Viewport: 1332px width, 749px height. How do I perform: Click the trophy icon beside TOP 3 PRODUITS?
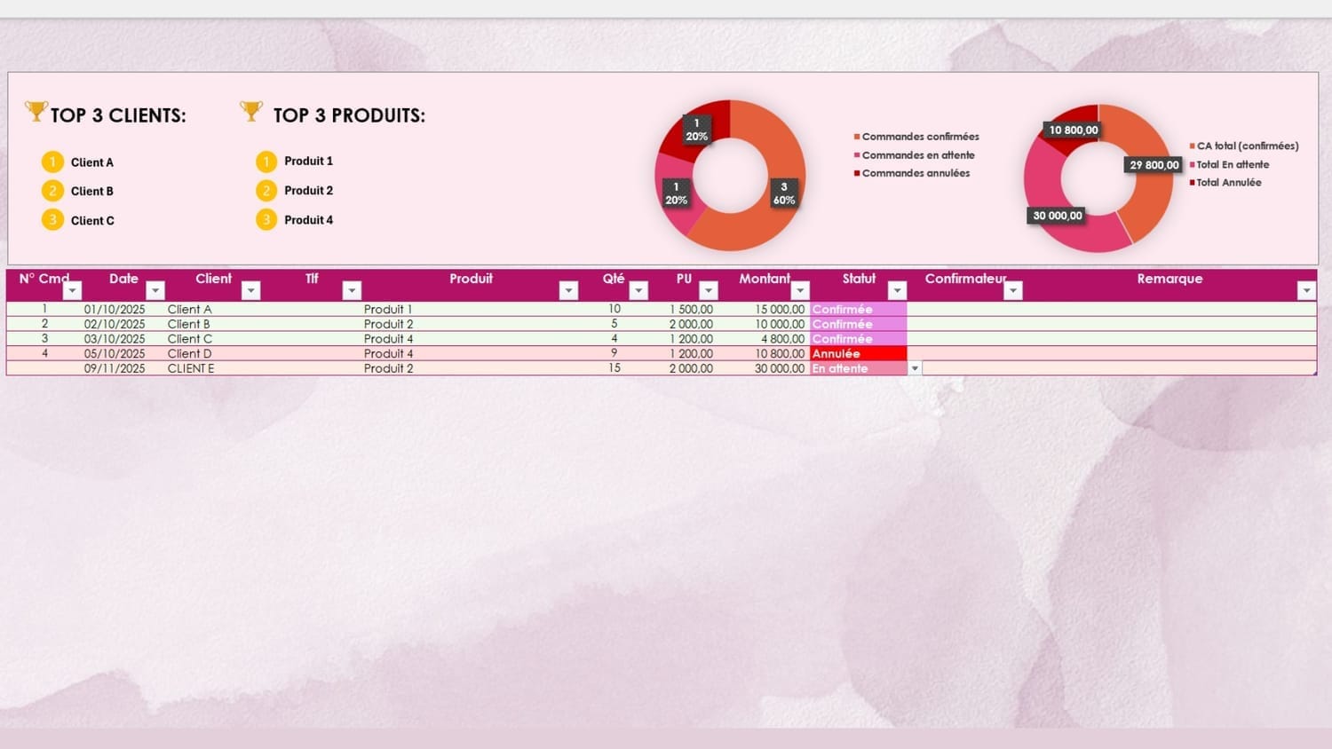click(x=251, y=111)
